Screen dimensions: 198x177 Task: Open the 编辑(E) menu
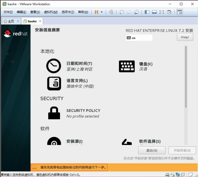pos(21,12)
